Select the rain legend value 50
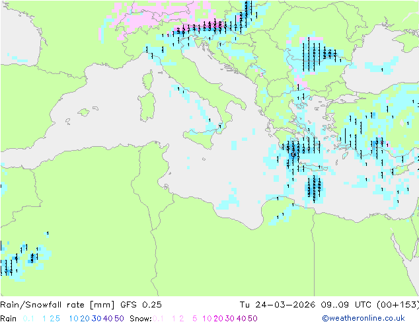The height and width of the screenshot is (324, 419). click(x=119, y=319)
